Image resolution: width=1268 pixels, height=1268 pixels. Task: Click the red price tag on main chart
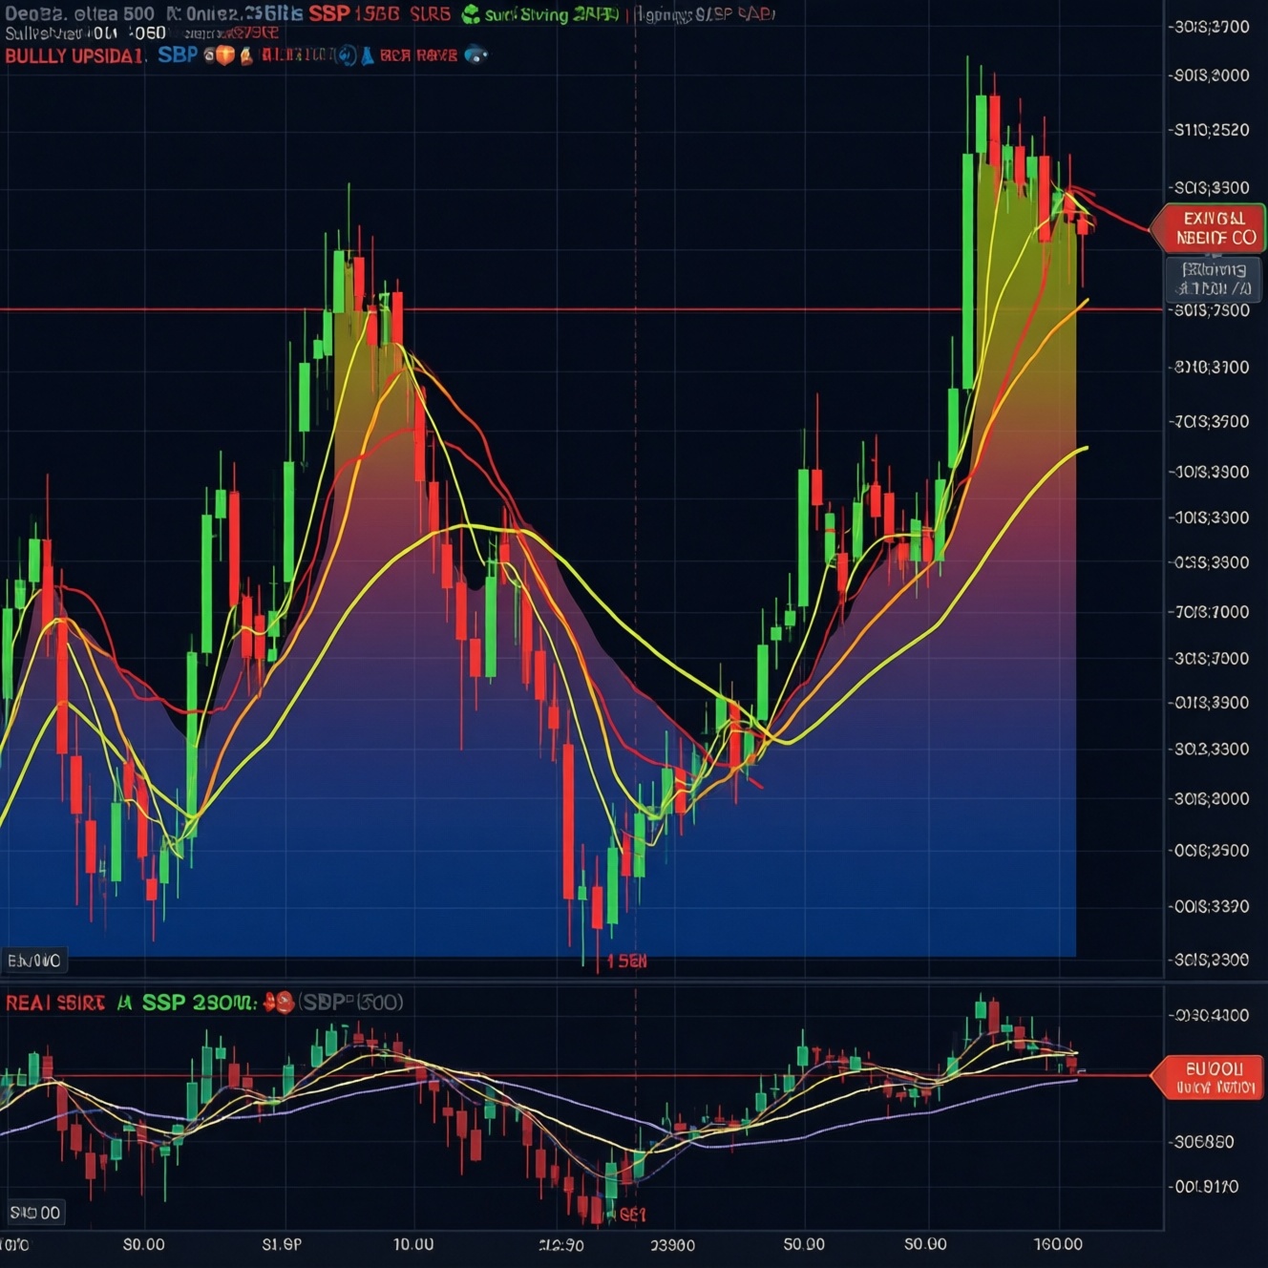coord(1208,228)
